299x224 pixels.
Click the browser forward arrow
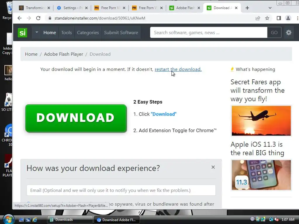tap(29, 18)
